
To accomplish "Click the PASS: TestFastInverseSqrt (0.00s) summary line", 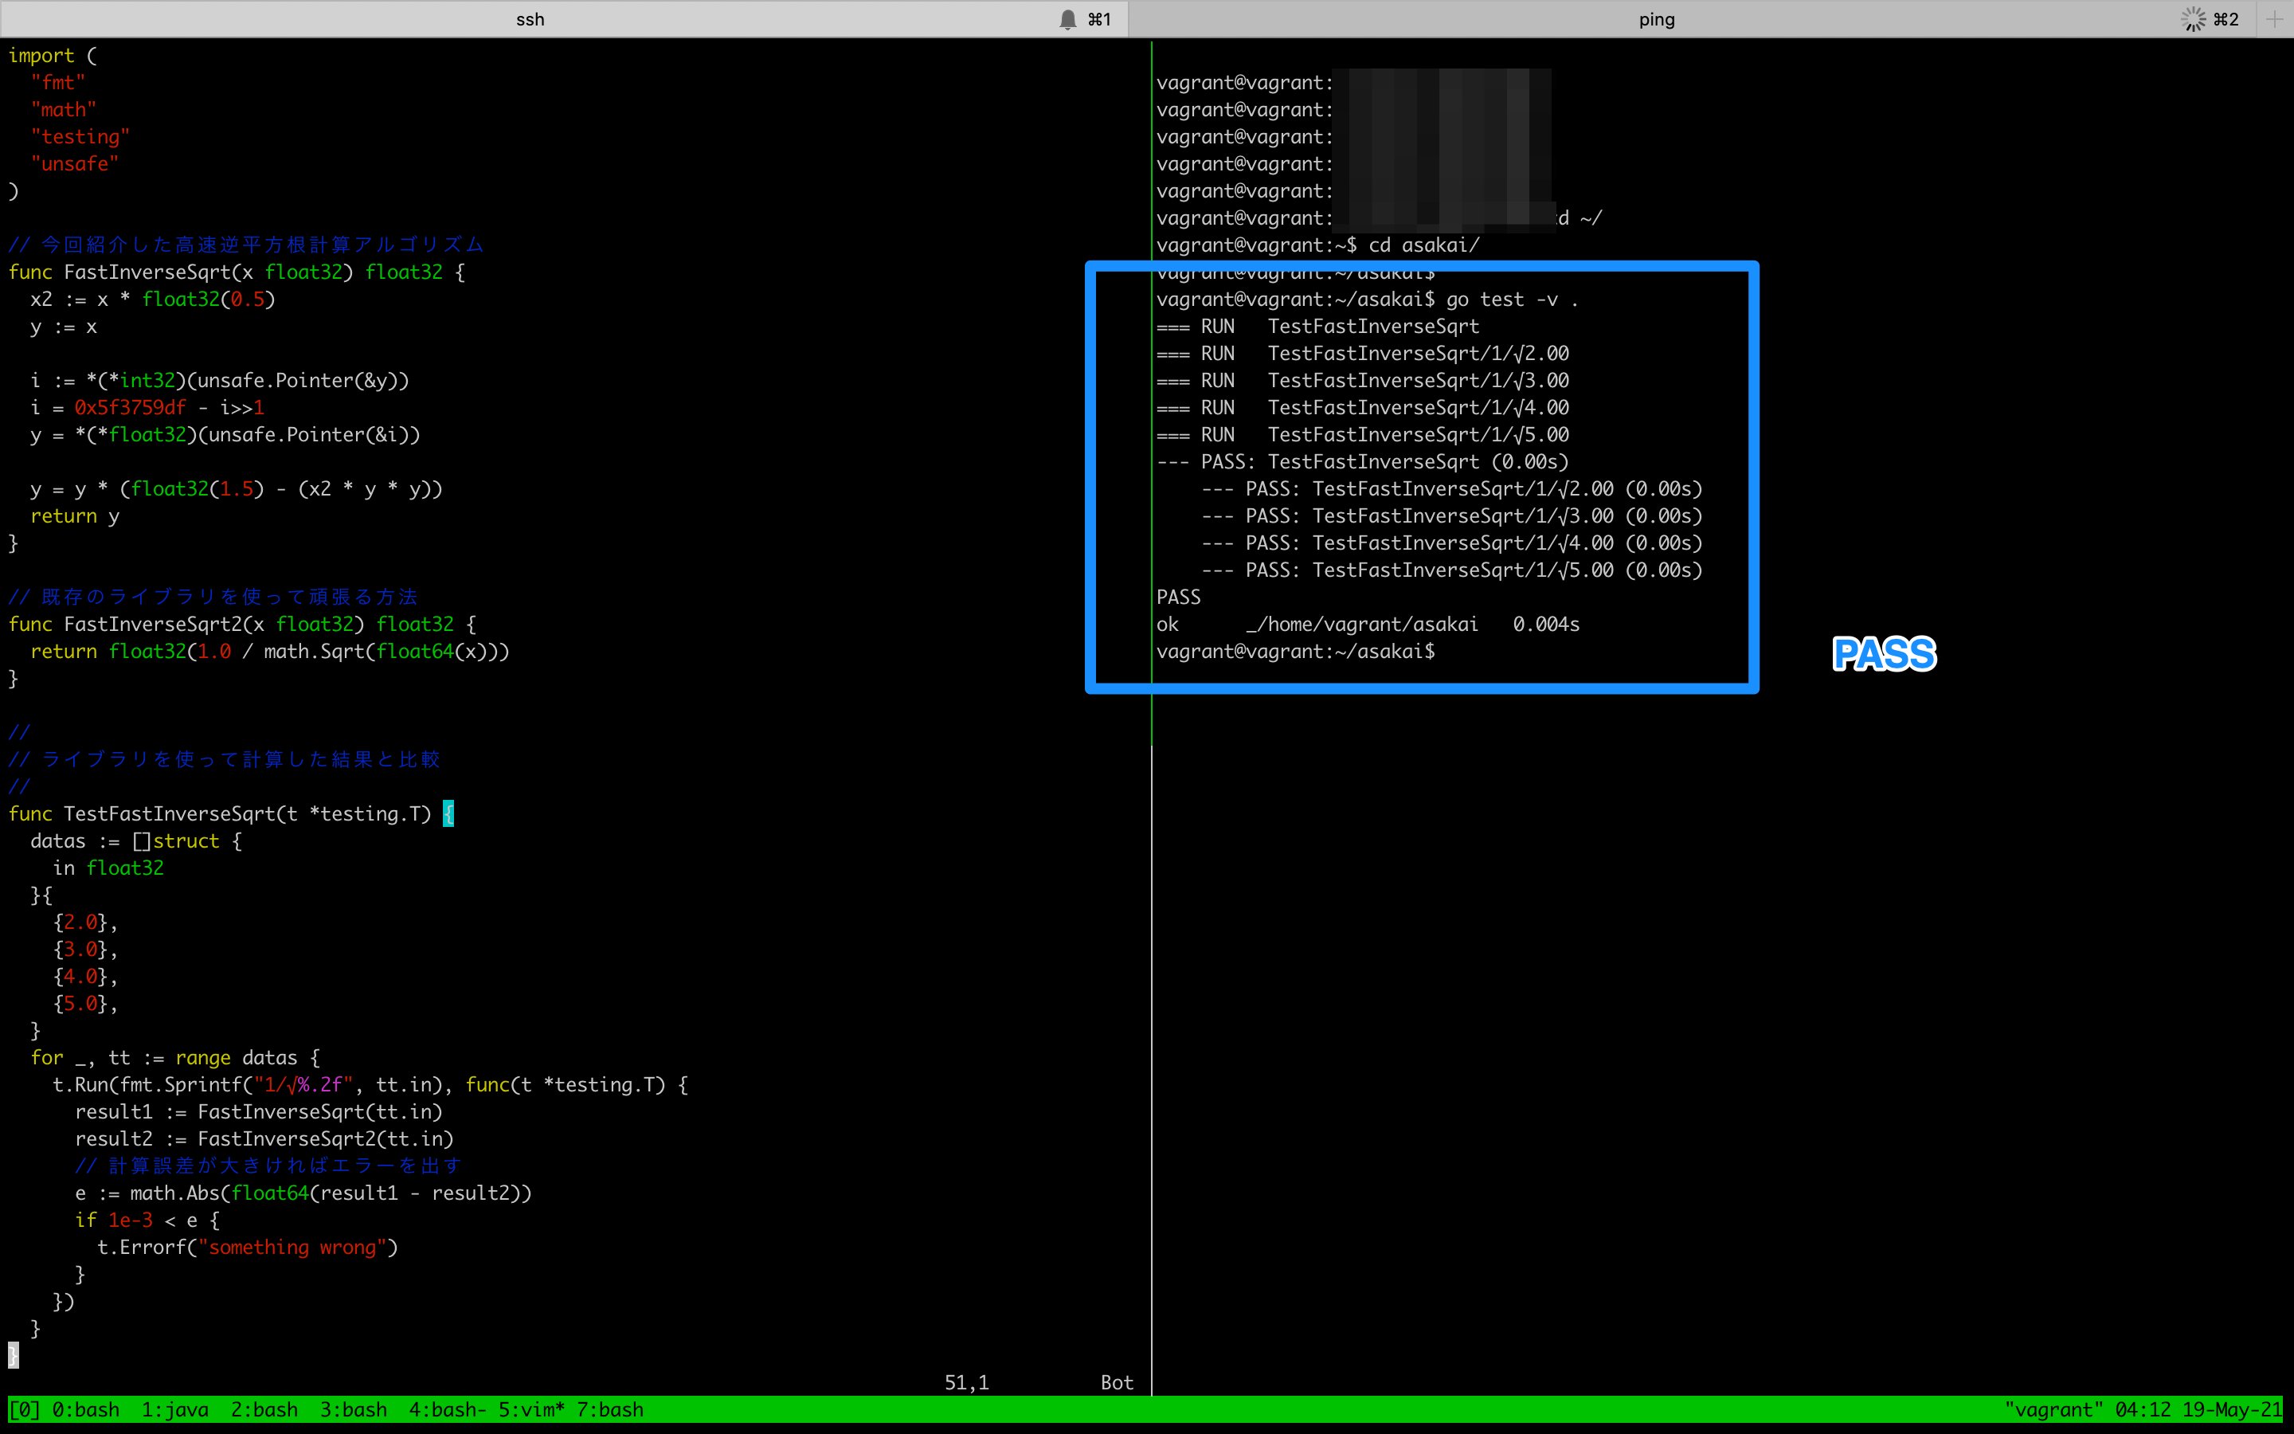I will point(1362,462).
